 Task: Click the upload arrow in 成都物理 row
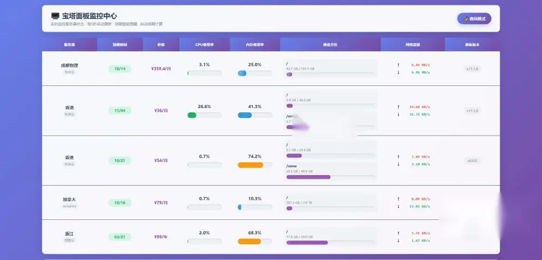398,65
